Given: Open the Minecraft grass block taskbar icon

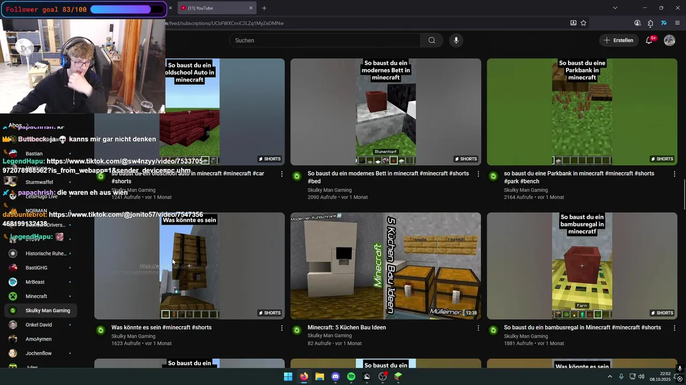Looking at the screenshot, I should (x=398, y=376).
